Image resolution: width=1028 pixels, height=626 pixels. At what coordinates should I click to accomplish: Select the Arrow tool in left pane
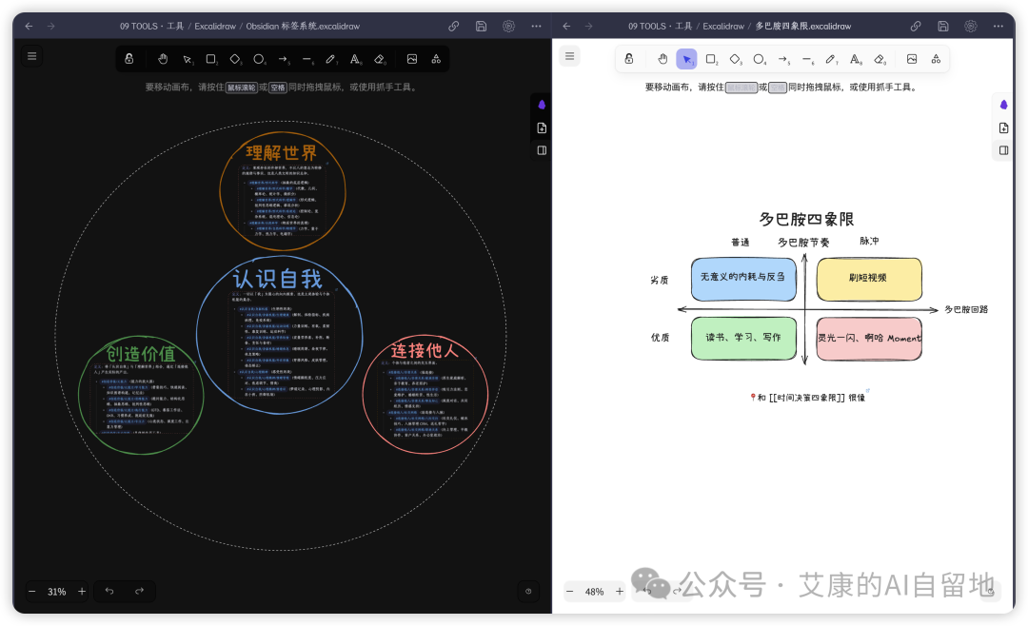[x=284, y=59]
